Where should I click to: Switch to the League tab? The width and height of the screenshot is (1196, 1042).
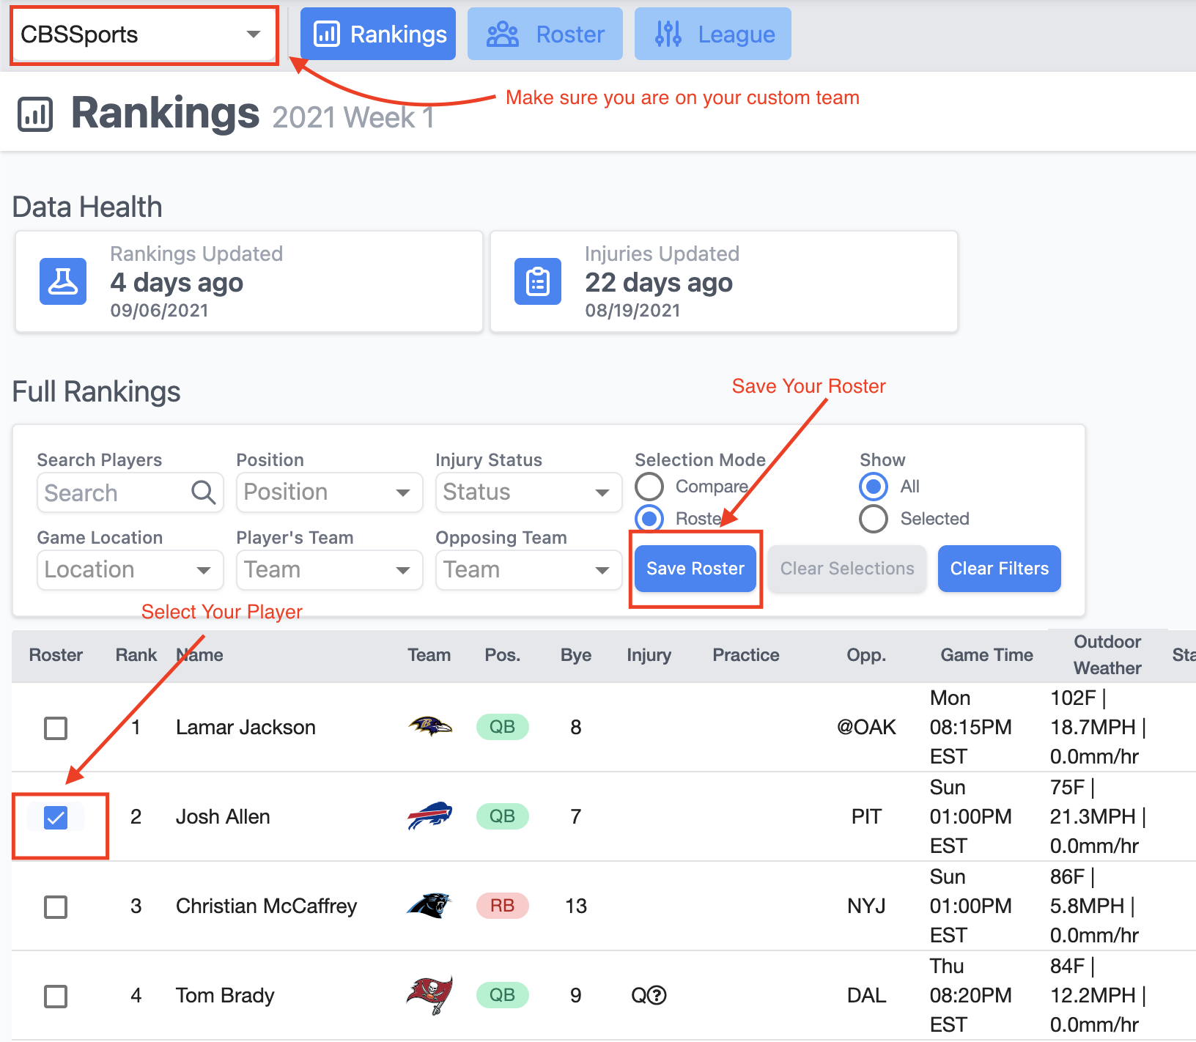[x=713, y=34]
